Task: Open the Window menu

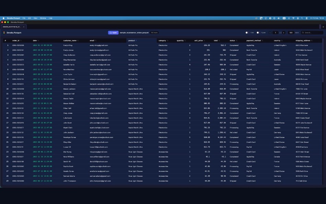Action: coord(43,18)
